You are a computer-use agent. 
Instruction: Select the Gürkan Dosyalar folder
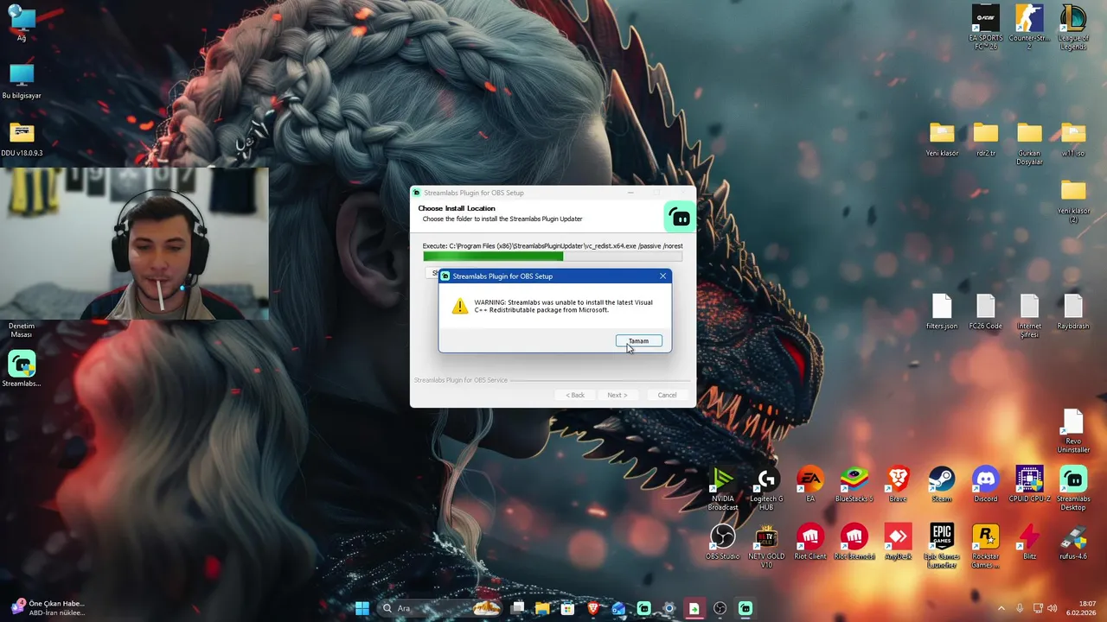tap(1029, 143)
